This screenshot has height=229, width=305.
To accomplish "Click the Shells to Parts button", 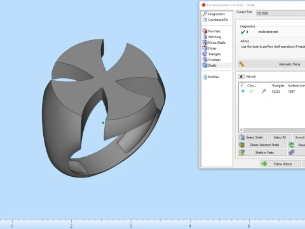I will (x=262, y=153).
